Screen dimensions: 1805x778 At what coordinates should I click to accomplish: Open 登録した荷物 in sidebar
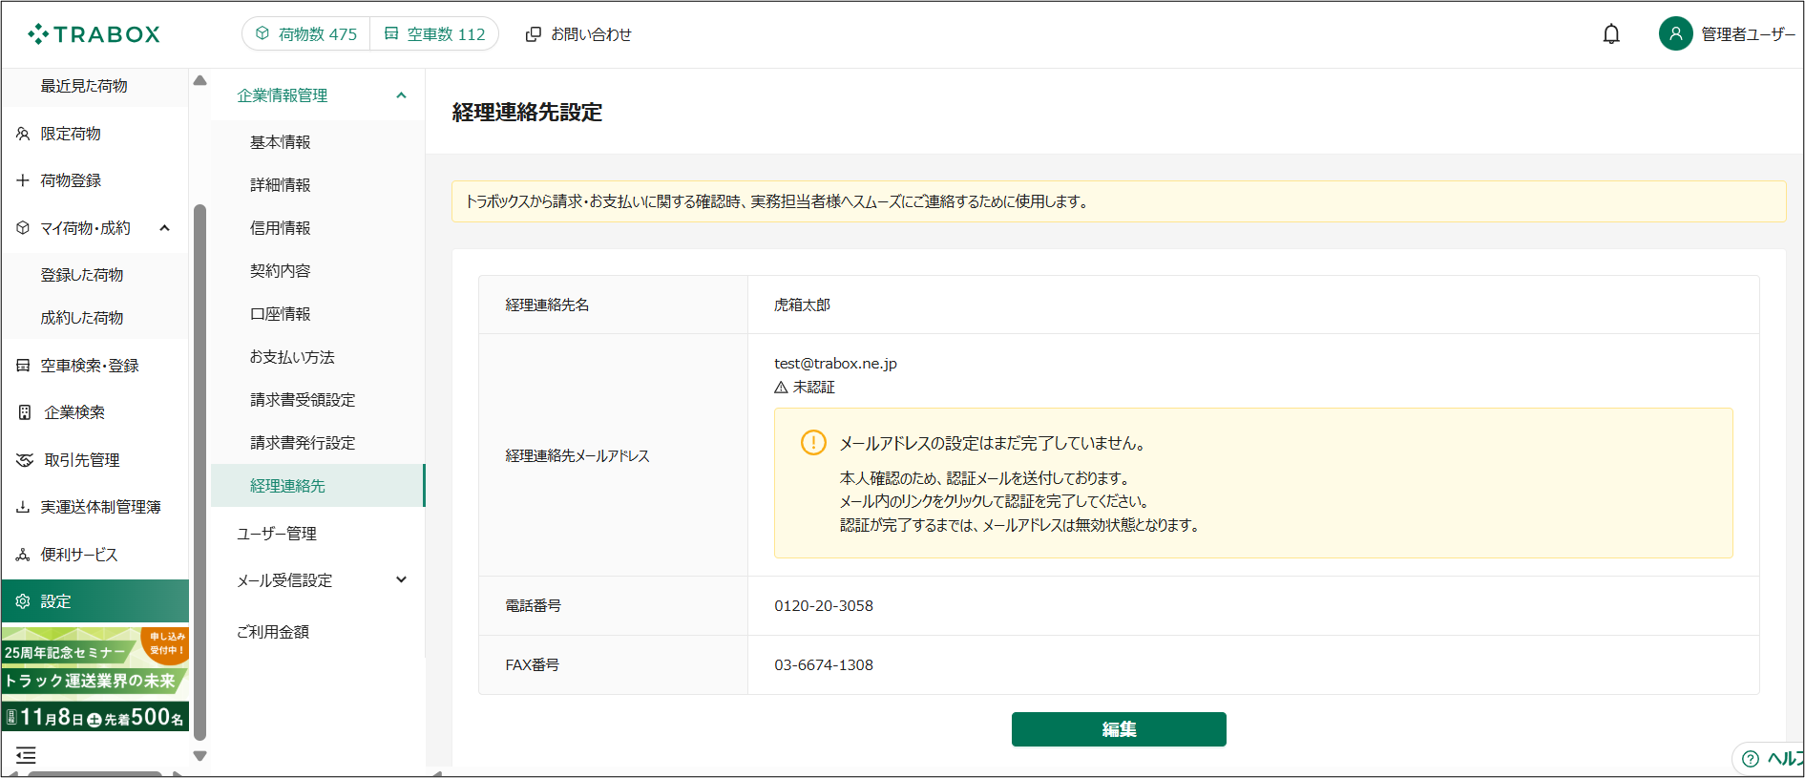pos(82,275)
